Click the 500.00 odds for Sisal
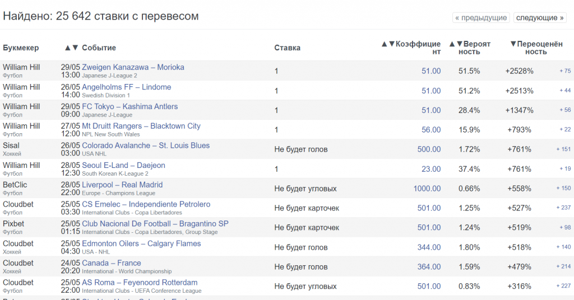This screenshot has height=300, width=574. click(x=429, y=149)
